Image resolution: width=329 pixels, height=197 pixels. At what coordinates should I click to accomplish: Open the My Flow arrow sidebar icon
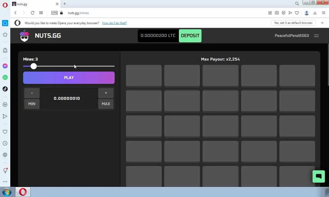pyautogui.click(x=5, y=116)
